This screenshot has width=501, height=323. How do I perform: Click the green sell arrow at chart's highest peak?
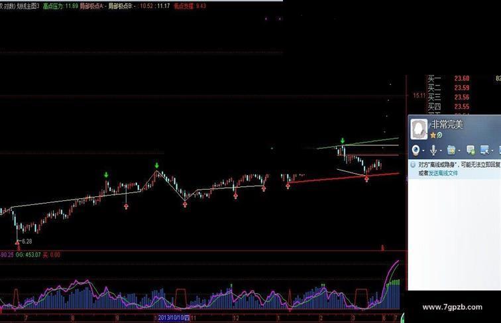tap(343, 141)
